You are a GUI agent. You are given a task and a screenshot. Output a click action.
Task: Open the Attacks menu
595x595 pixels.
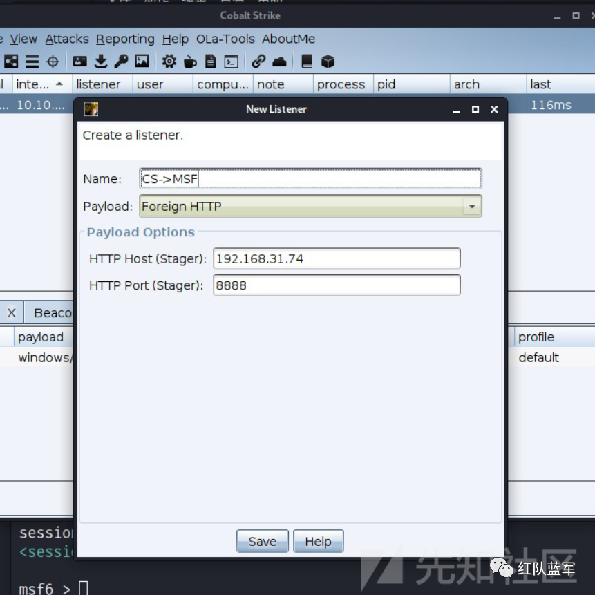tap(67, 39)
